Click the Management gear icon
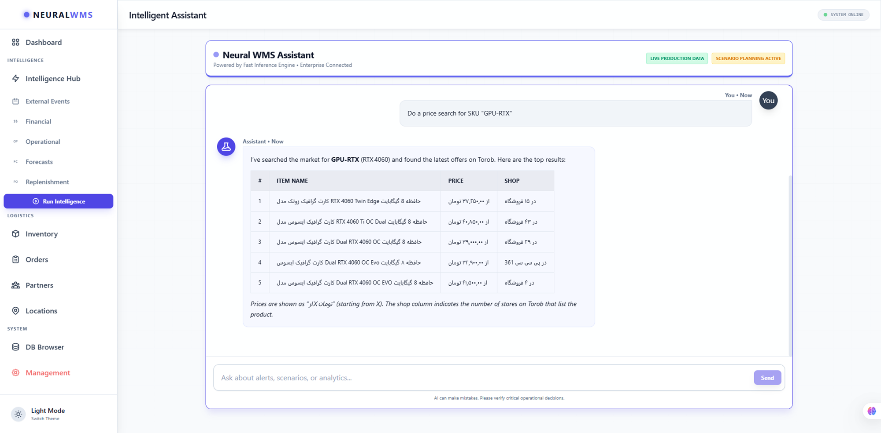 click(x=16, y=373)
